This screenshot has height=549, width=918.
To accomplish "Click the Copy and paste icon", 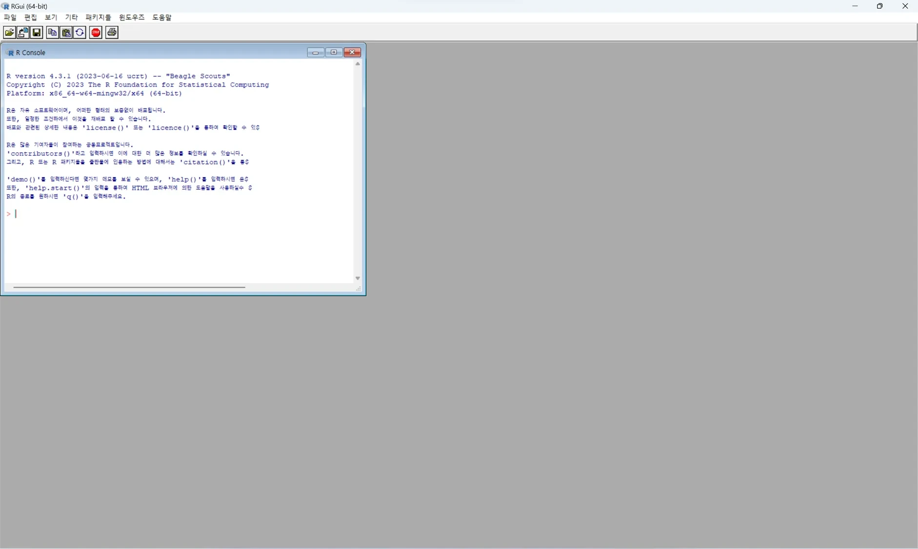I will pos(80,33).
